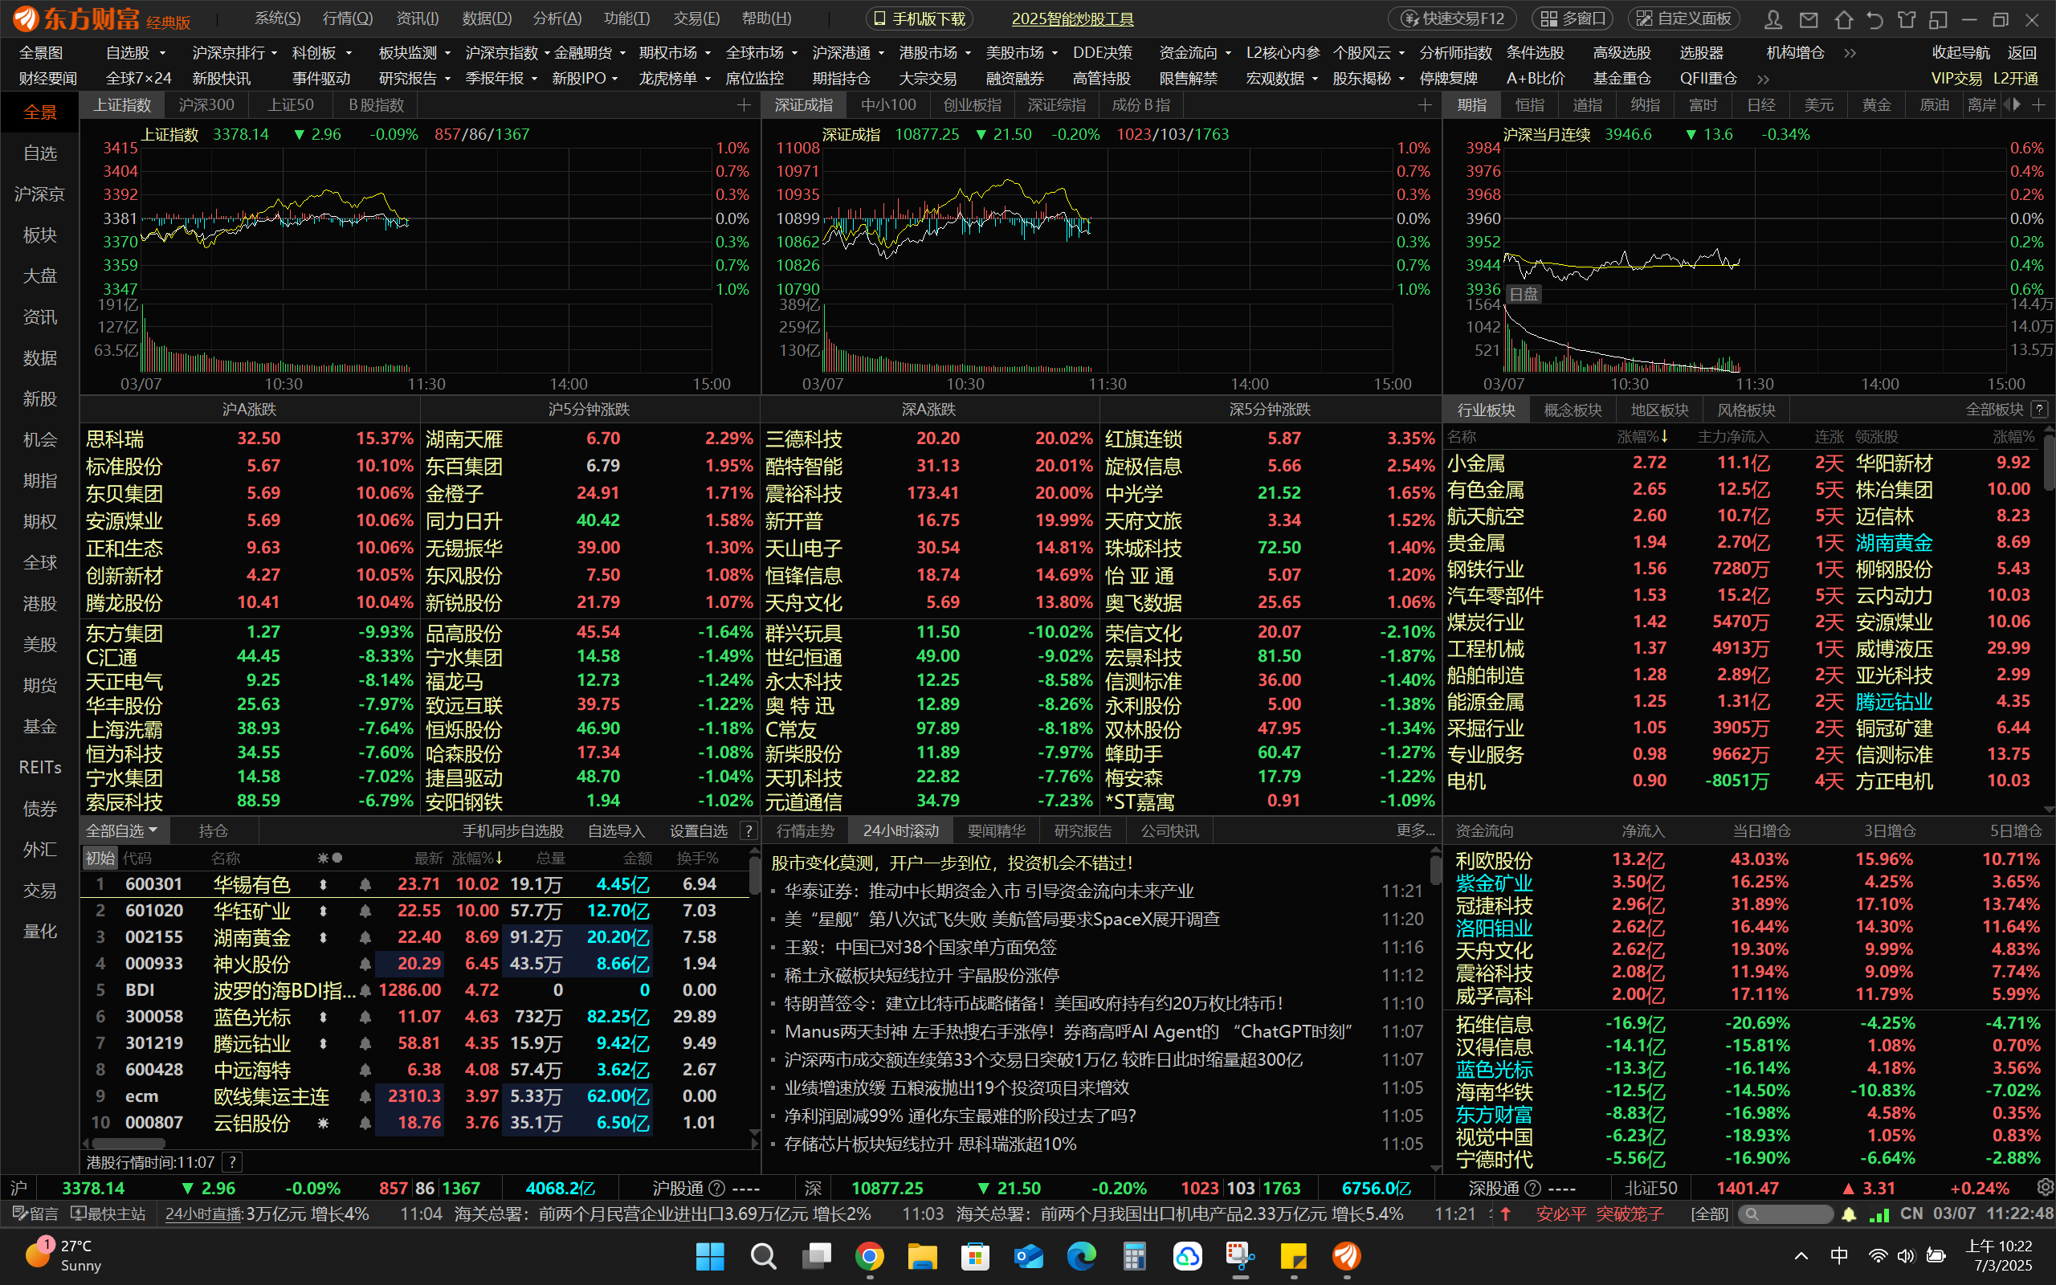Open 自定义面板 button
Image resolution: width=2056 pixels, height=1285 pixels.
[x=1684, y=18]
